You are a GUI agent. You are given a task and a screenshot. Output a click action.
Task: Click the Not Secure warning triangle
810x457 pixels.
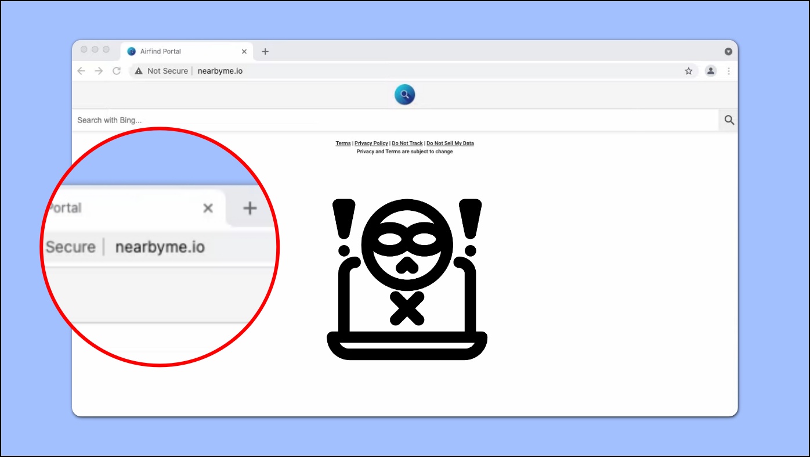[x=139, y=71]
